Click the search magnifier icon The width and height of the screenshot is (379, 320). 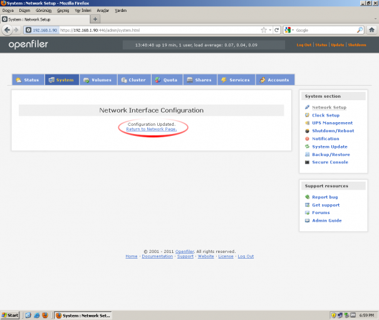[x=360, y=30]
